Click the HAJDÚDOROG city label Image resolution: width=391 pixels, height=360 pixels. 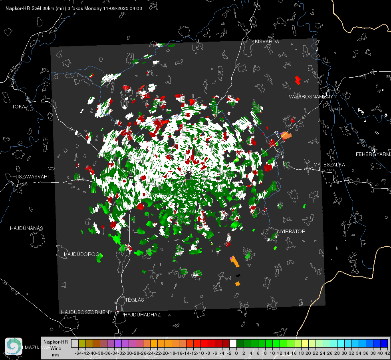tap(81, 254)
